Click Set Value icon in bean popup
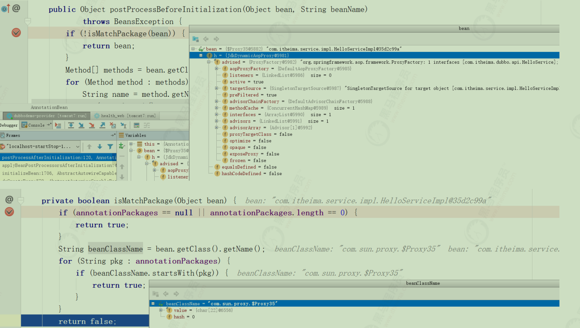Image resolution: width=580 pixels, height=328 pixels. click(195, 39)
